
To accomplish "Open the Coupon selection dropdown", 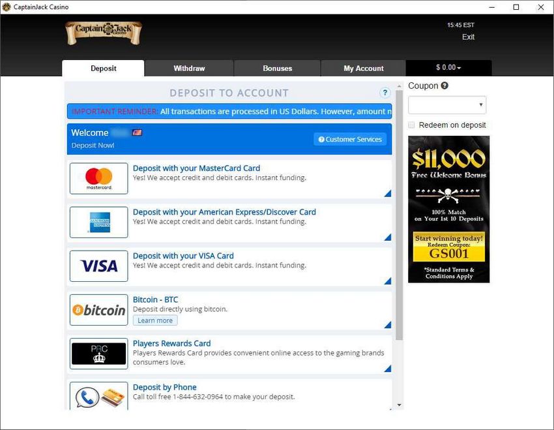I will [x=446, y=104].
